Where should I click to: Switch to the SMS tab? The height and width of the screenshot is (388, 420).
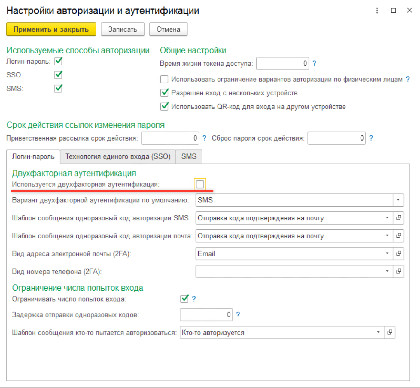189,156
